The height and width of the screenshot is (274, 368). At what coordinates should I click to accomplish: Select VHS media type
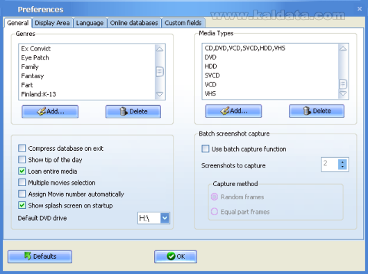[271, 93]
